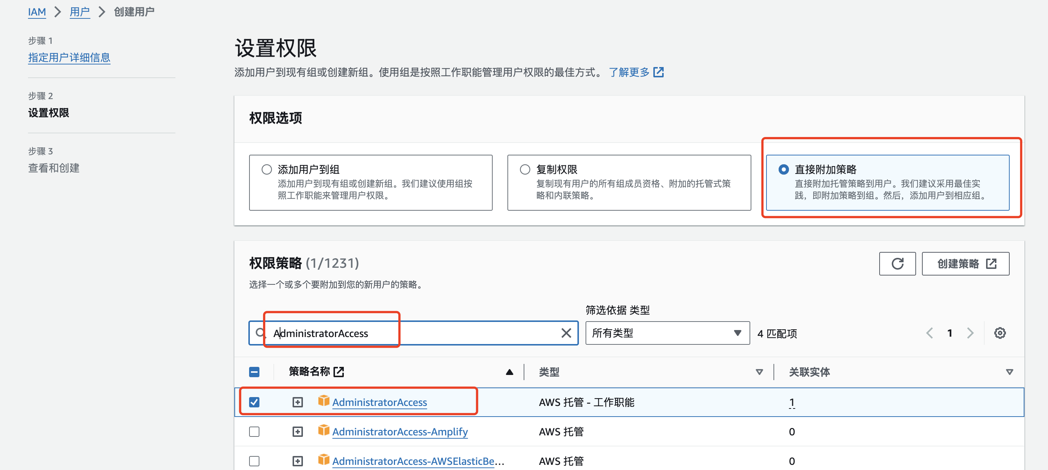Click the AWS 托管 - 工作职能 type cell
Viewport: 1048px width, 470px height.
click(x=586, y=403)
